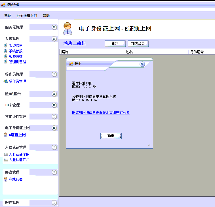The height and width of the screenshot is (207, 215).
Task: Confirm the dialog with 确定 button
Action: pos(111,136)
